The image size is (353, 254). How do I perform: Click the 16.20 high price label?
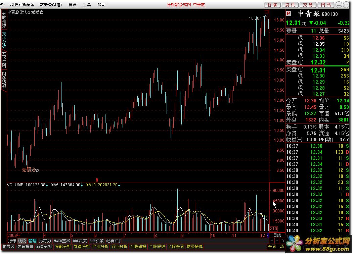click(x=254, y=18)
